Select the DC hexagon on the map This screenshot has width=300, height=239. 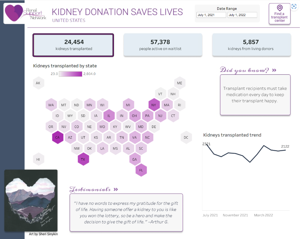click(186, 137)
